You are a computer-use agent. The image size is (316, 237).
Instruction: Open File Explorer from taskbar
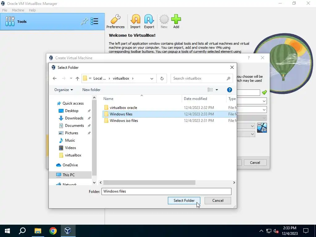coord(38,231)
